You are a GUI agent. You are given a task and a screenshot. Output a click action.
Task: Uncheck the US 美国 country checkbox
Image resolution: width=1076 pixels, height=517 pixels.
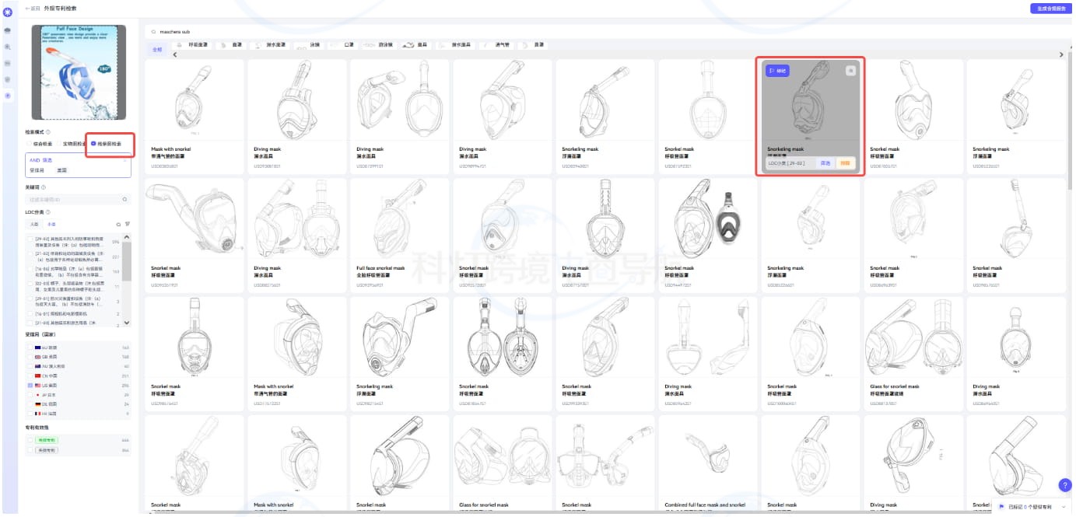pos(30,386)
